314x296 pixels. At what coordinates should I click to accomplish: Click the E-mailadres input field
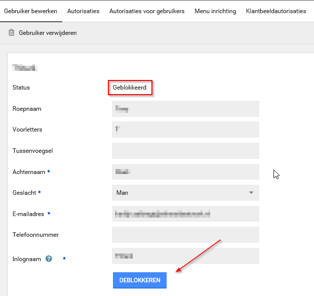(x=185, y=214)
